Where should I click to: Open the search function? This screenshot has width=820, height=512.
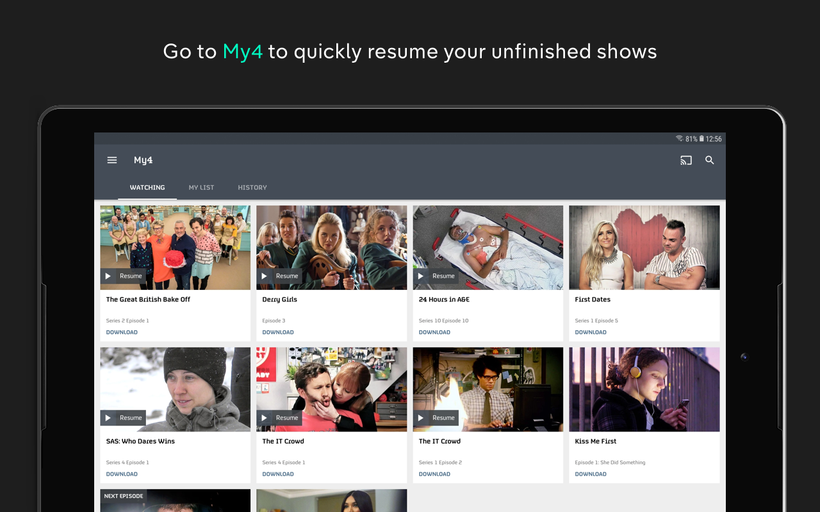point(710,160)
